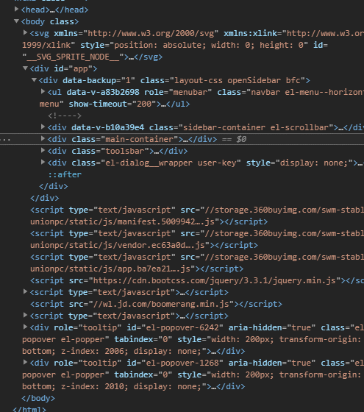Expand el-popover-6242 tooltip div
The image size is (364, 412).
(x=25, y=327)
